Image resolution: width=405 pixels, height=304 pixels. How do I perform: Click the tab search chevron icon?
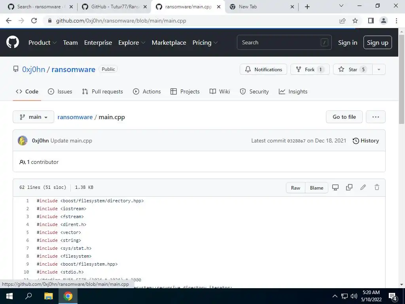click(x=341, y=6)
